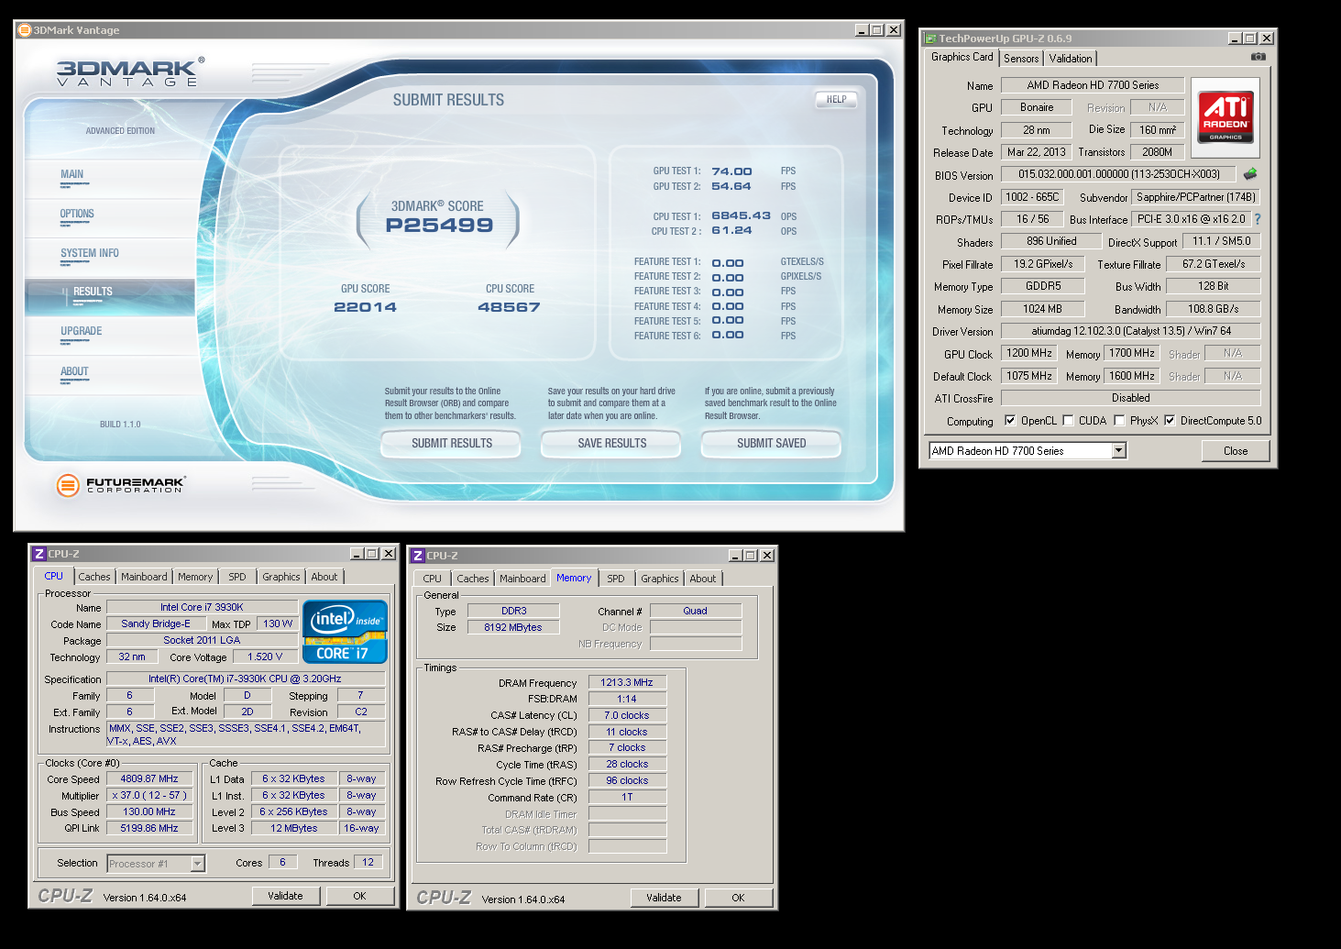This screenshot has width=1341, height=949.
Task: Open UPGRADE in the 3DMark sidebar
Action: [110, 336]
